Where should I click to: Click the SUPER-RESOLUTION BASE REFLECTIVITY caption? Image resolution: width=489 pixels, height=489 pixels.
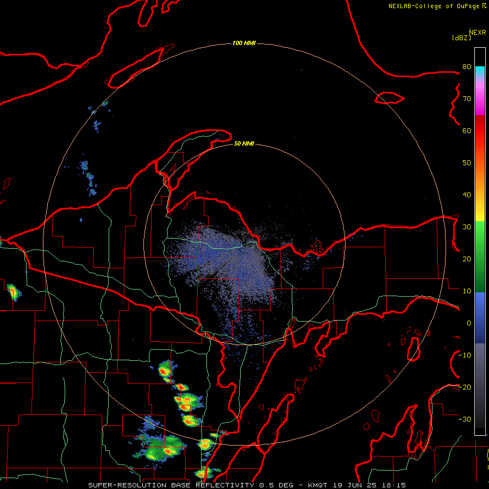171,485
